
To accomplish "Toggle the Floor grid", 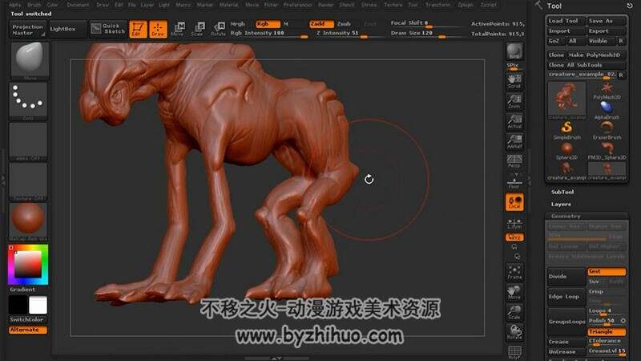I will click(x=514, y=182).
